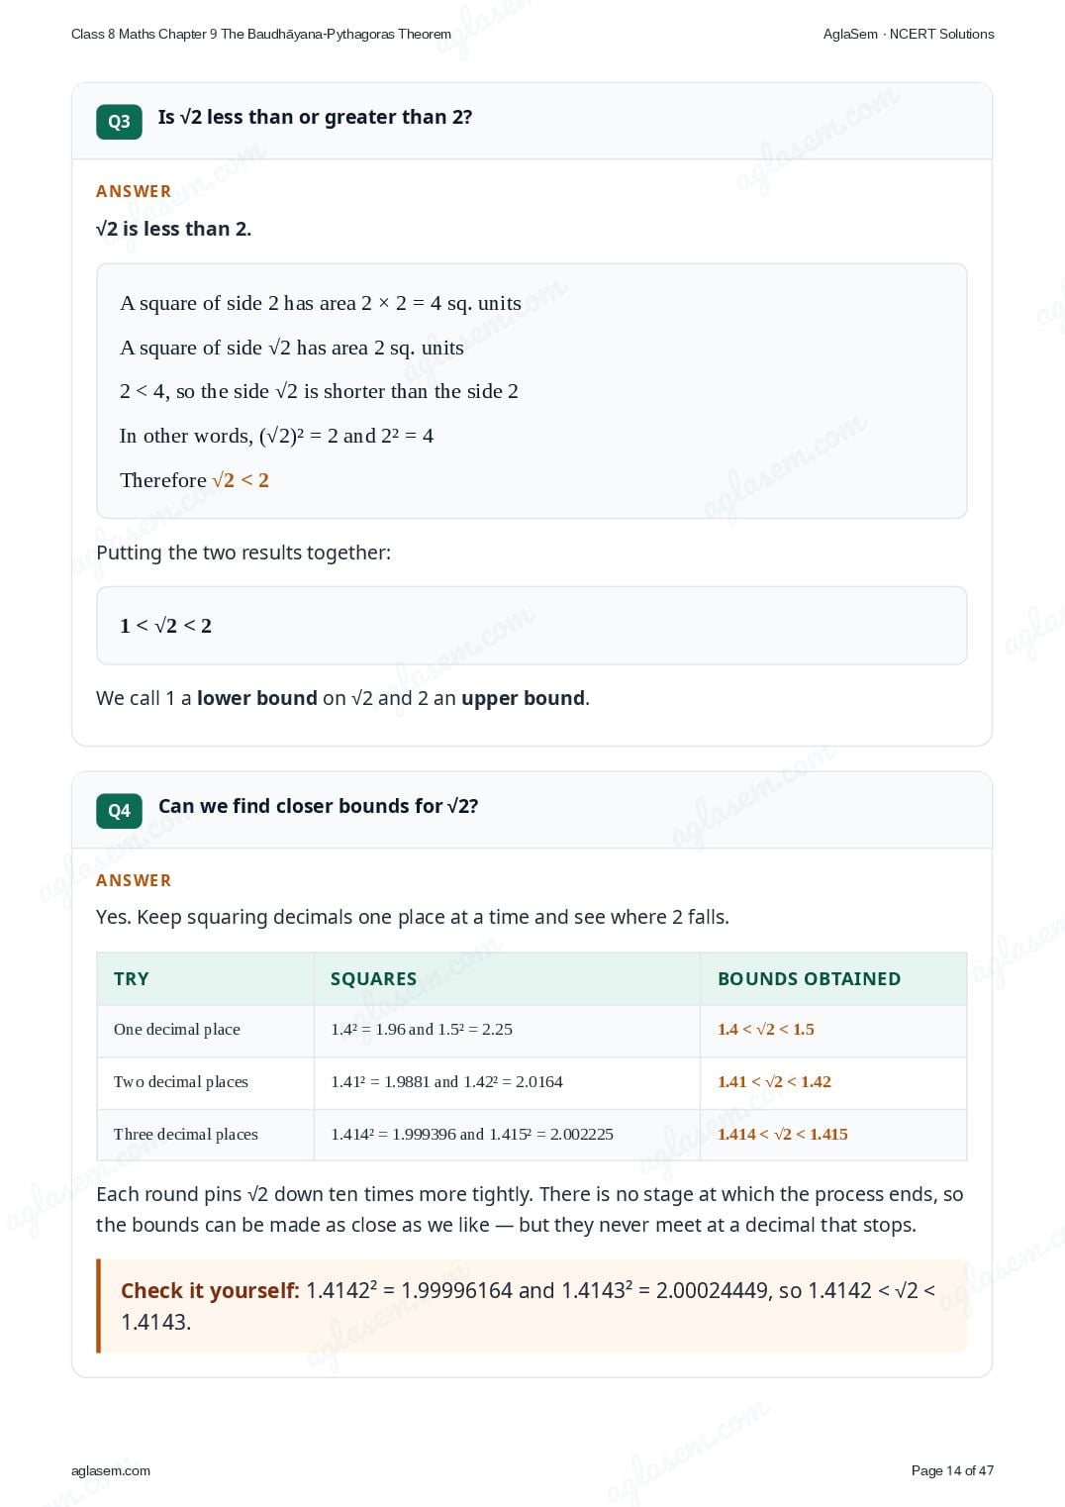This screenshot has height=1507, width=1065.
Task: Click the '1.414 < √2 < 1.415' bounds cell
Action: 833,1135
